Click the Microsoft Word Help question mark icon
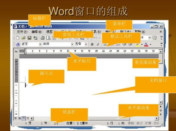This screenshot has height=131, width=176. coord(155,38)
